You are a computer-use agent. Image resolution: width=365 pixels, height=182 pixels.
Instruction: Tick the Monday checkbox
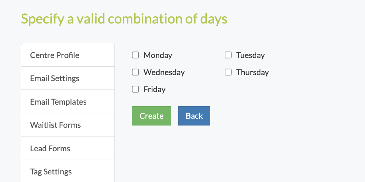point(135,55)
